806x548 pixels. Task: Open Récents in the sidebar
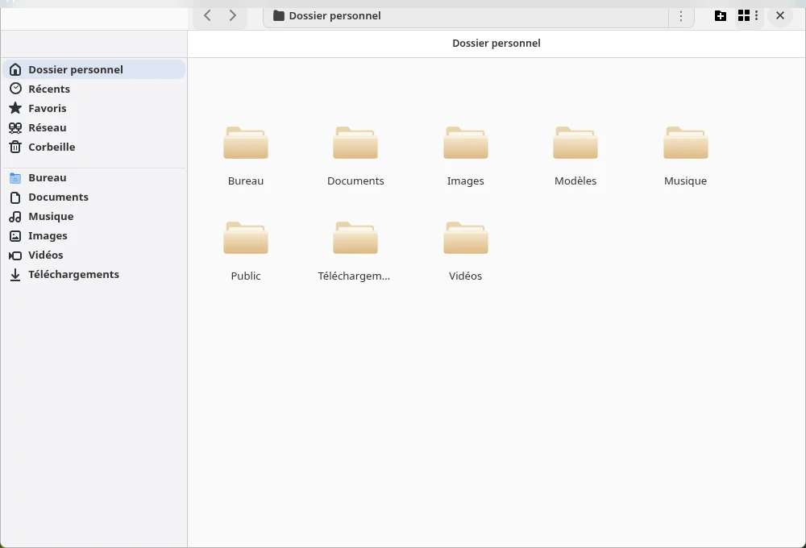(x=94, y=89)
